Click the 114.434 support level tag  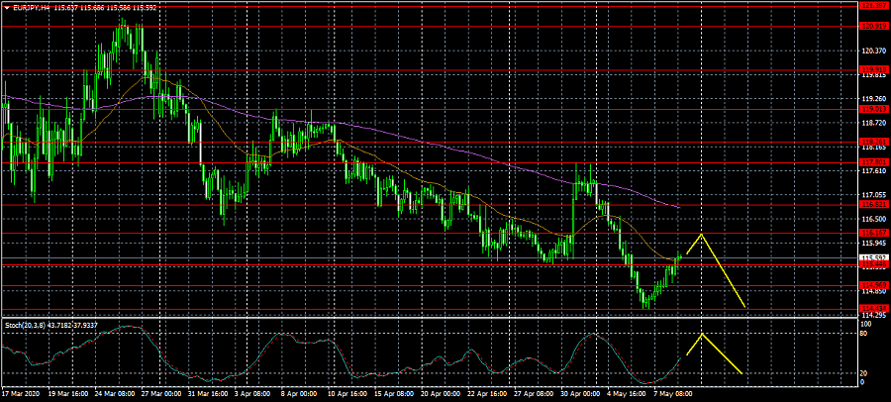coord(874,309)
